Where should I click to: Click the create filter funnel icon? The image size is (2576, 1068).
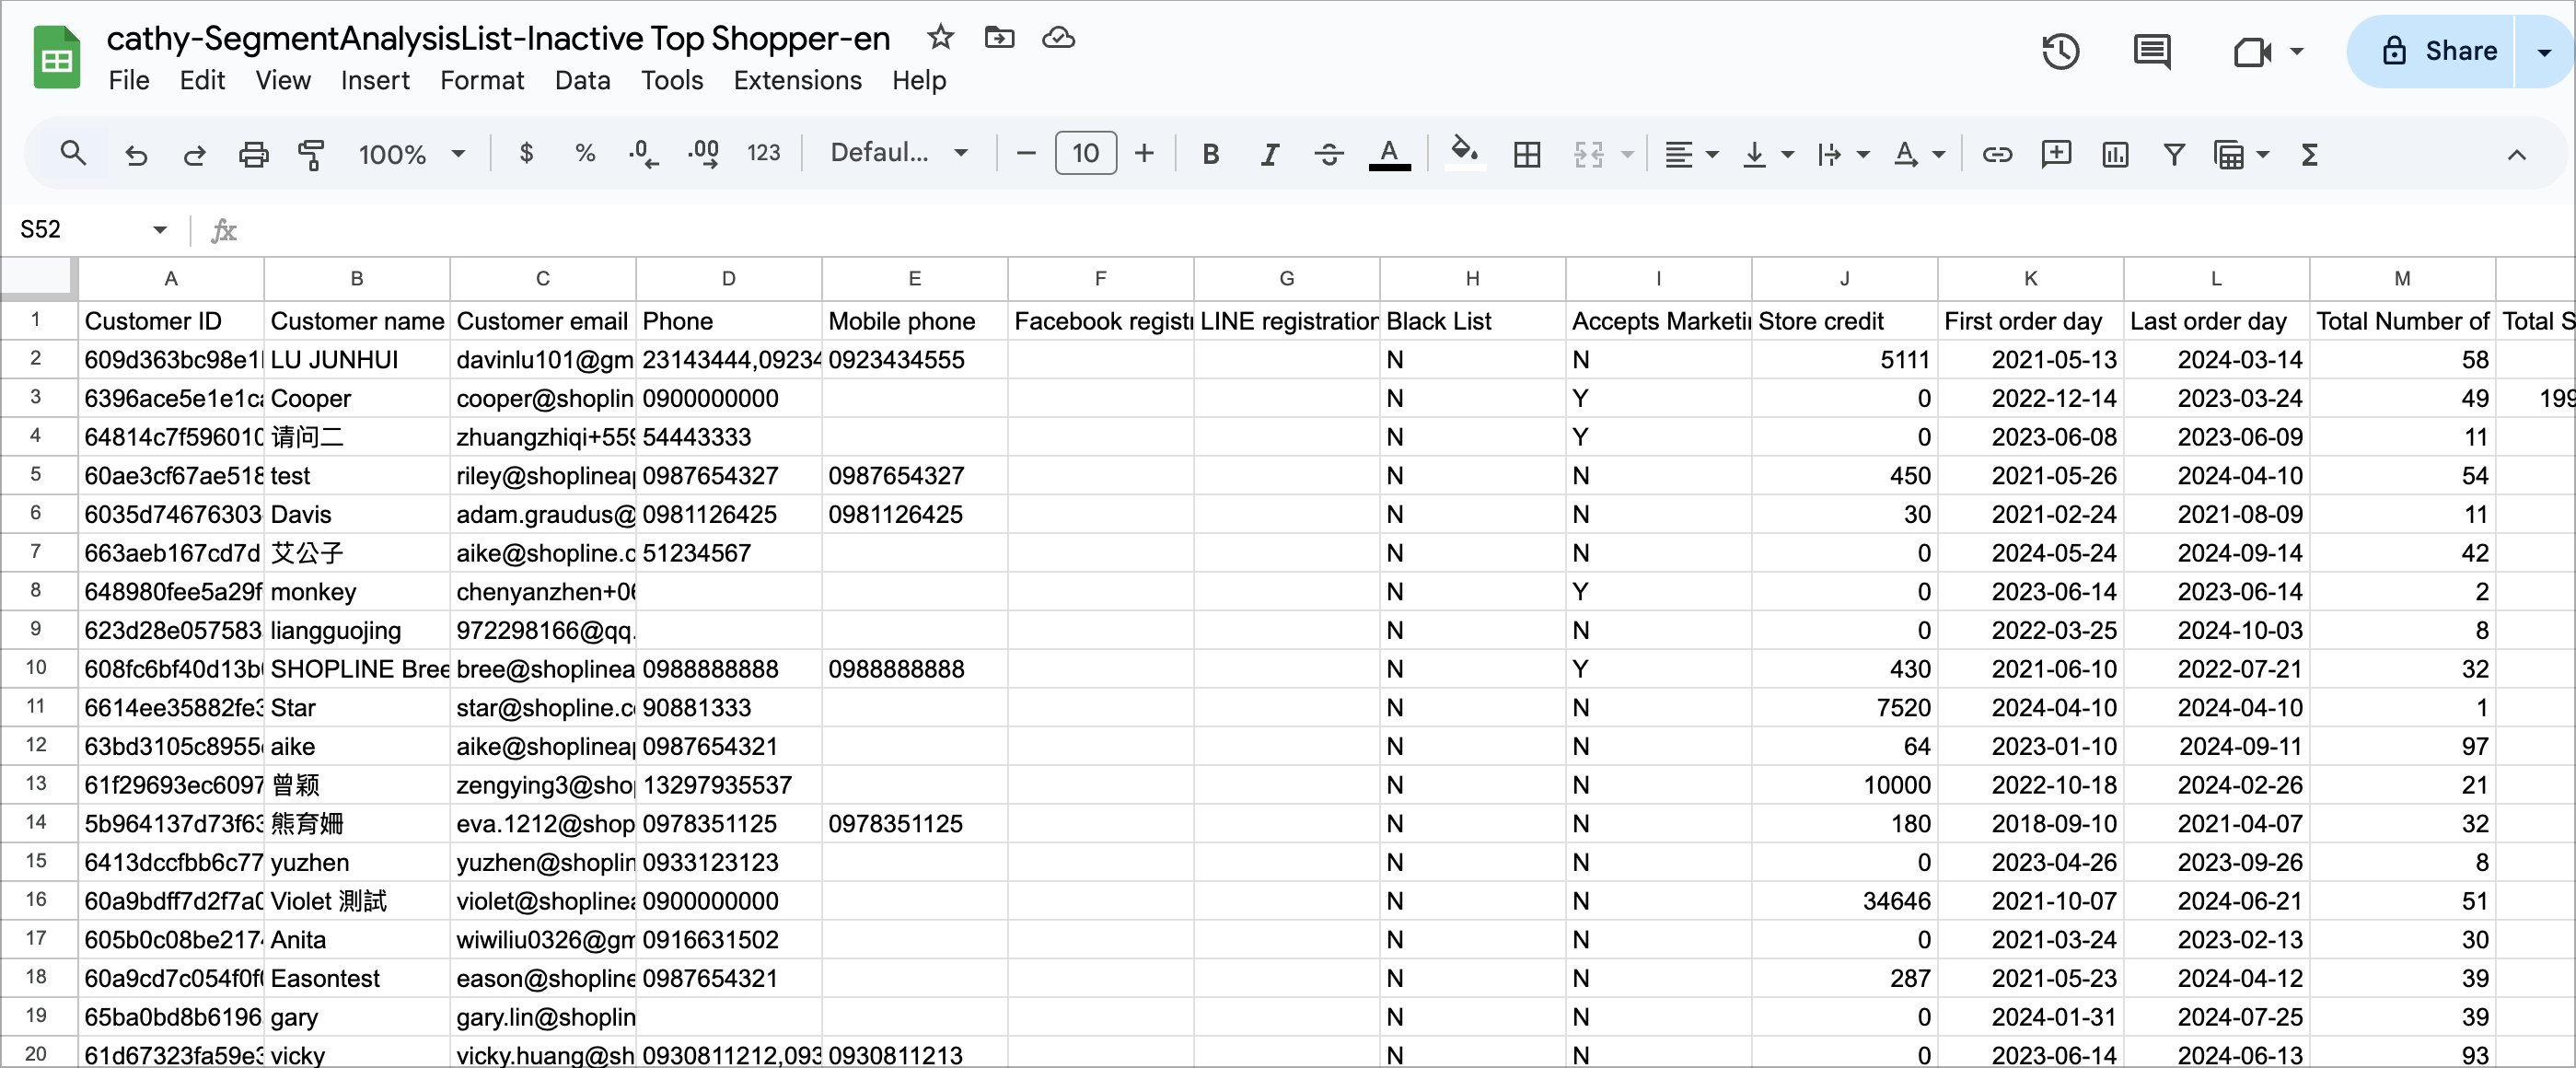click(x=2173, y=154)
